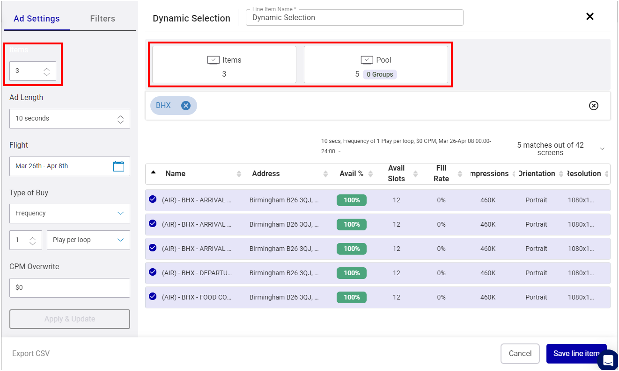The height and width of the screenshot is (371, 619).
Task: Sort by Avail % column arrows
Action: click(370, 174)
